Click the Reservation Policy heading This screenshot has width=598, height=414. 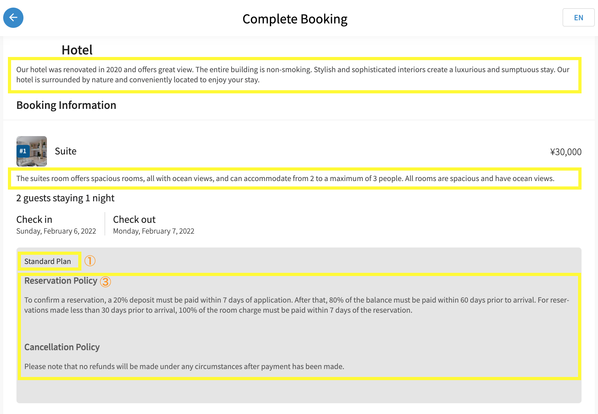(x=61, y=281)
